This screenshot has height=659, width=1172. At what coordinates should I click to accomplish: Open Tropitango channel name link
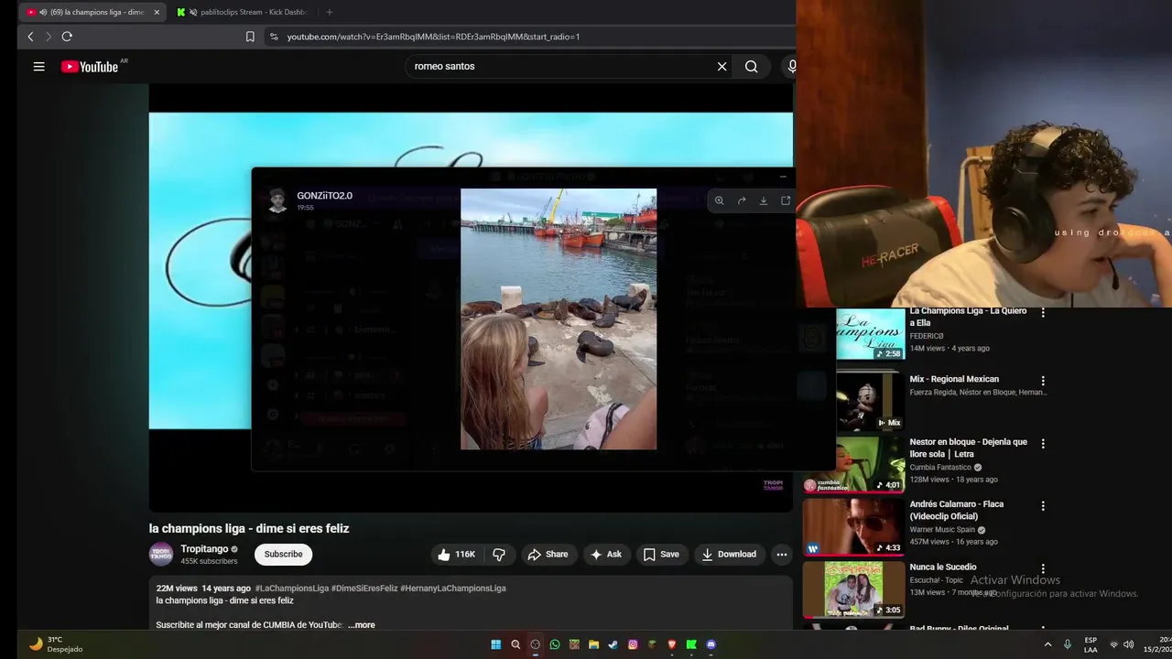[x=204, y=549]
